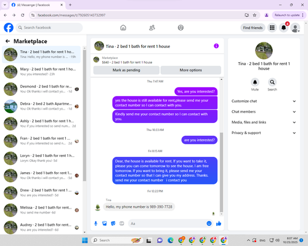The height and width of the screenshot is (246, 308).
Task: Click Mark as pending button
Action: [126, 70]
